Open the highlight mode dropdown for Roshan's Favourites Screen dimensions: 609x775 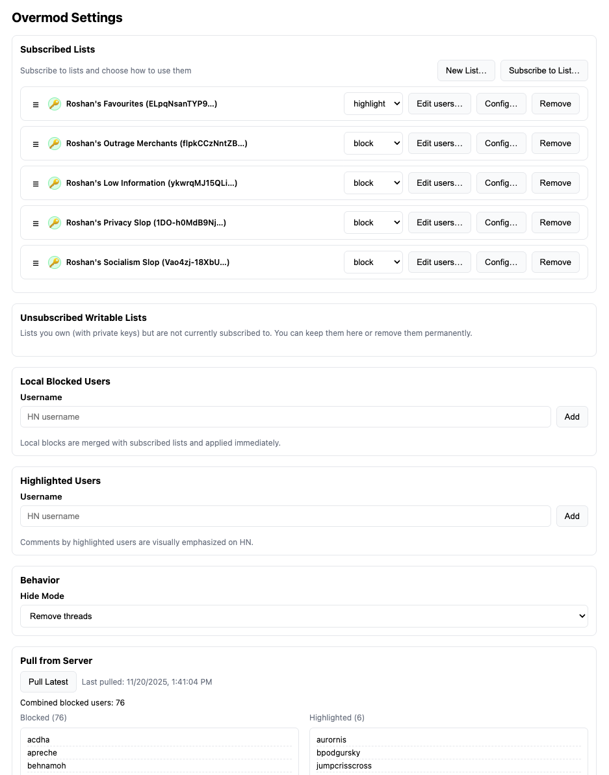[x=373, y=104]
